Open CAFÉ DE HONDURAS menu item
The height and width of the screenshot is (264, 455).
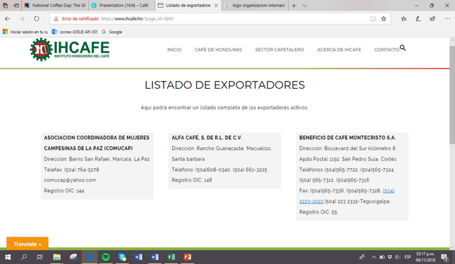pyautogui.click(x=218, y=50)
